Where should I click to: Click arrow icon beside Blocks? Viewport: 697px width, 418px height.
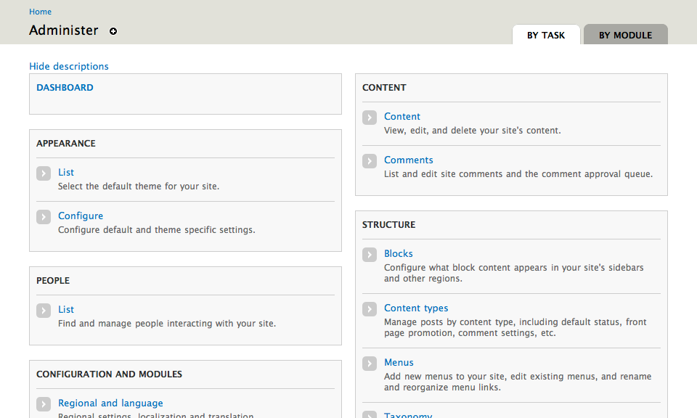(x=370, y=254)
